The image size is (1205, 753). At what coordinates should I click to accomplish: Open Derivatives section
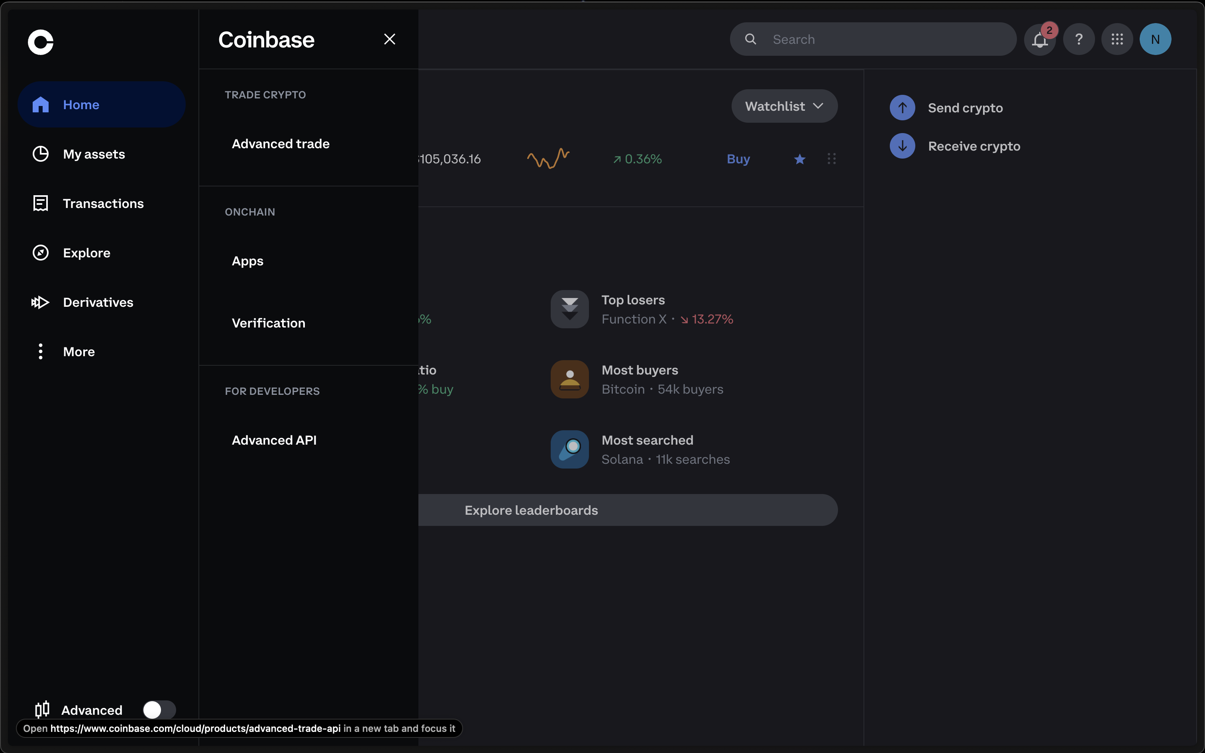102,302
